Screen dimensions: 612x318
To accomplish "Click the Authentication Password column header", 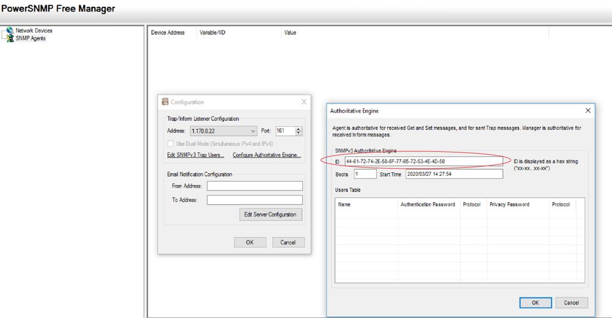I will click(x=429, y=205).
